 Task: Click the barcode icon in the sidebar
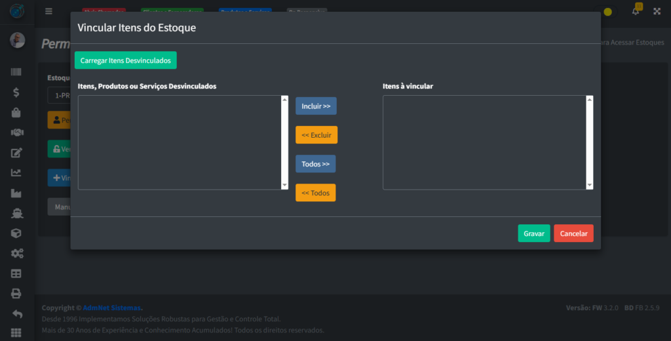[x=16, y=72]
